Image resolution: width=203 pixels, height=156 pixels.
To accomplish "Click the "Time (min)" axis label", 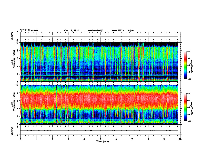I will (103, 141).
